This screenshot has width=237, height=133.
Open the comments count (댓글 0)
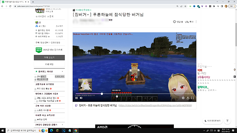click(178, 22)
